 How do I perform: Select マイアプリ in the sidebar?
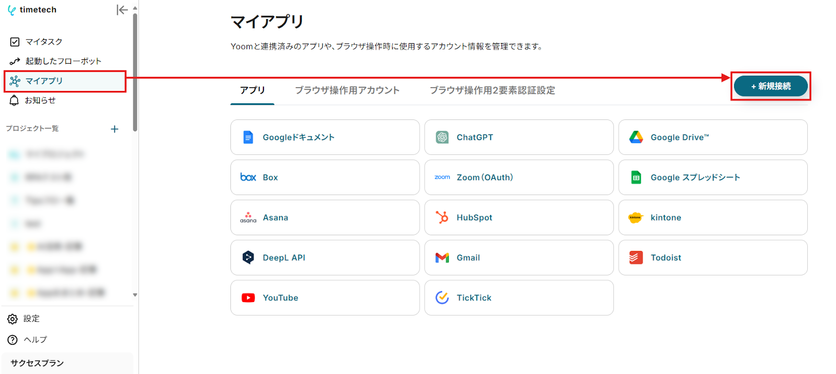[65, 81]
